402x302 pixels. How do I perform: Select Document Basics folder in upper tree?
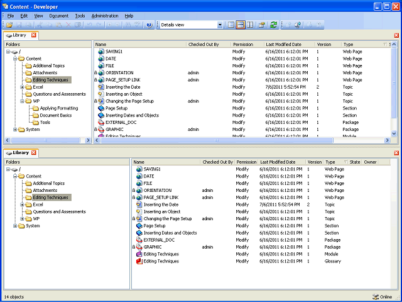pos(56,115)
